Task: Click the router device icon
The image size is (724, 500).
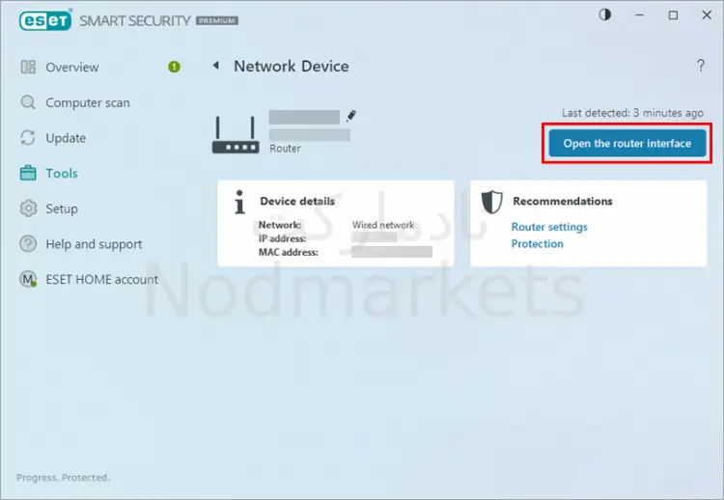Action: [x=236, y=135]
